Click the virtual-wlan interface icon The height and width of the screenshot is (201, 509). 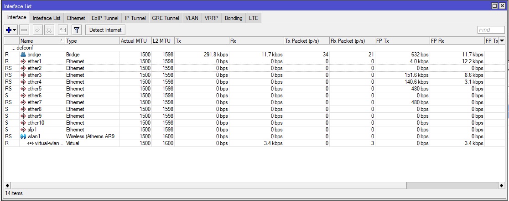click(x=31, y=143)
